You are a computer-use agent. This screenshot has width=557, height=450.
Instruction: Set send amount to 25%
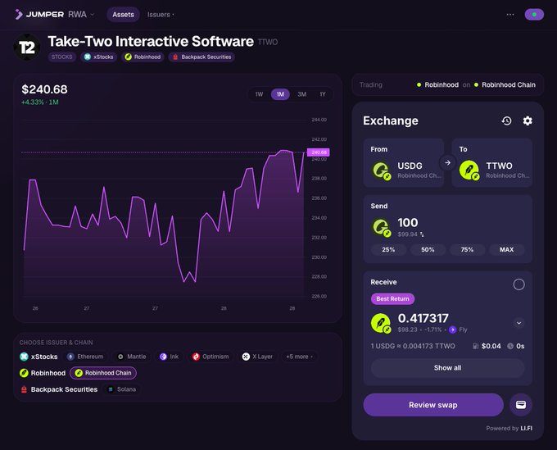[388, 249]
